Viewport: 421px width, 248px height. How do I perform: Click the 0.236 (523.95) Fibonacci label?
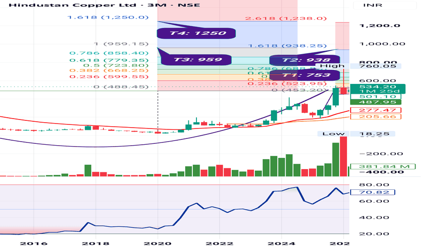287,84
